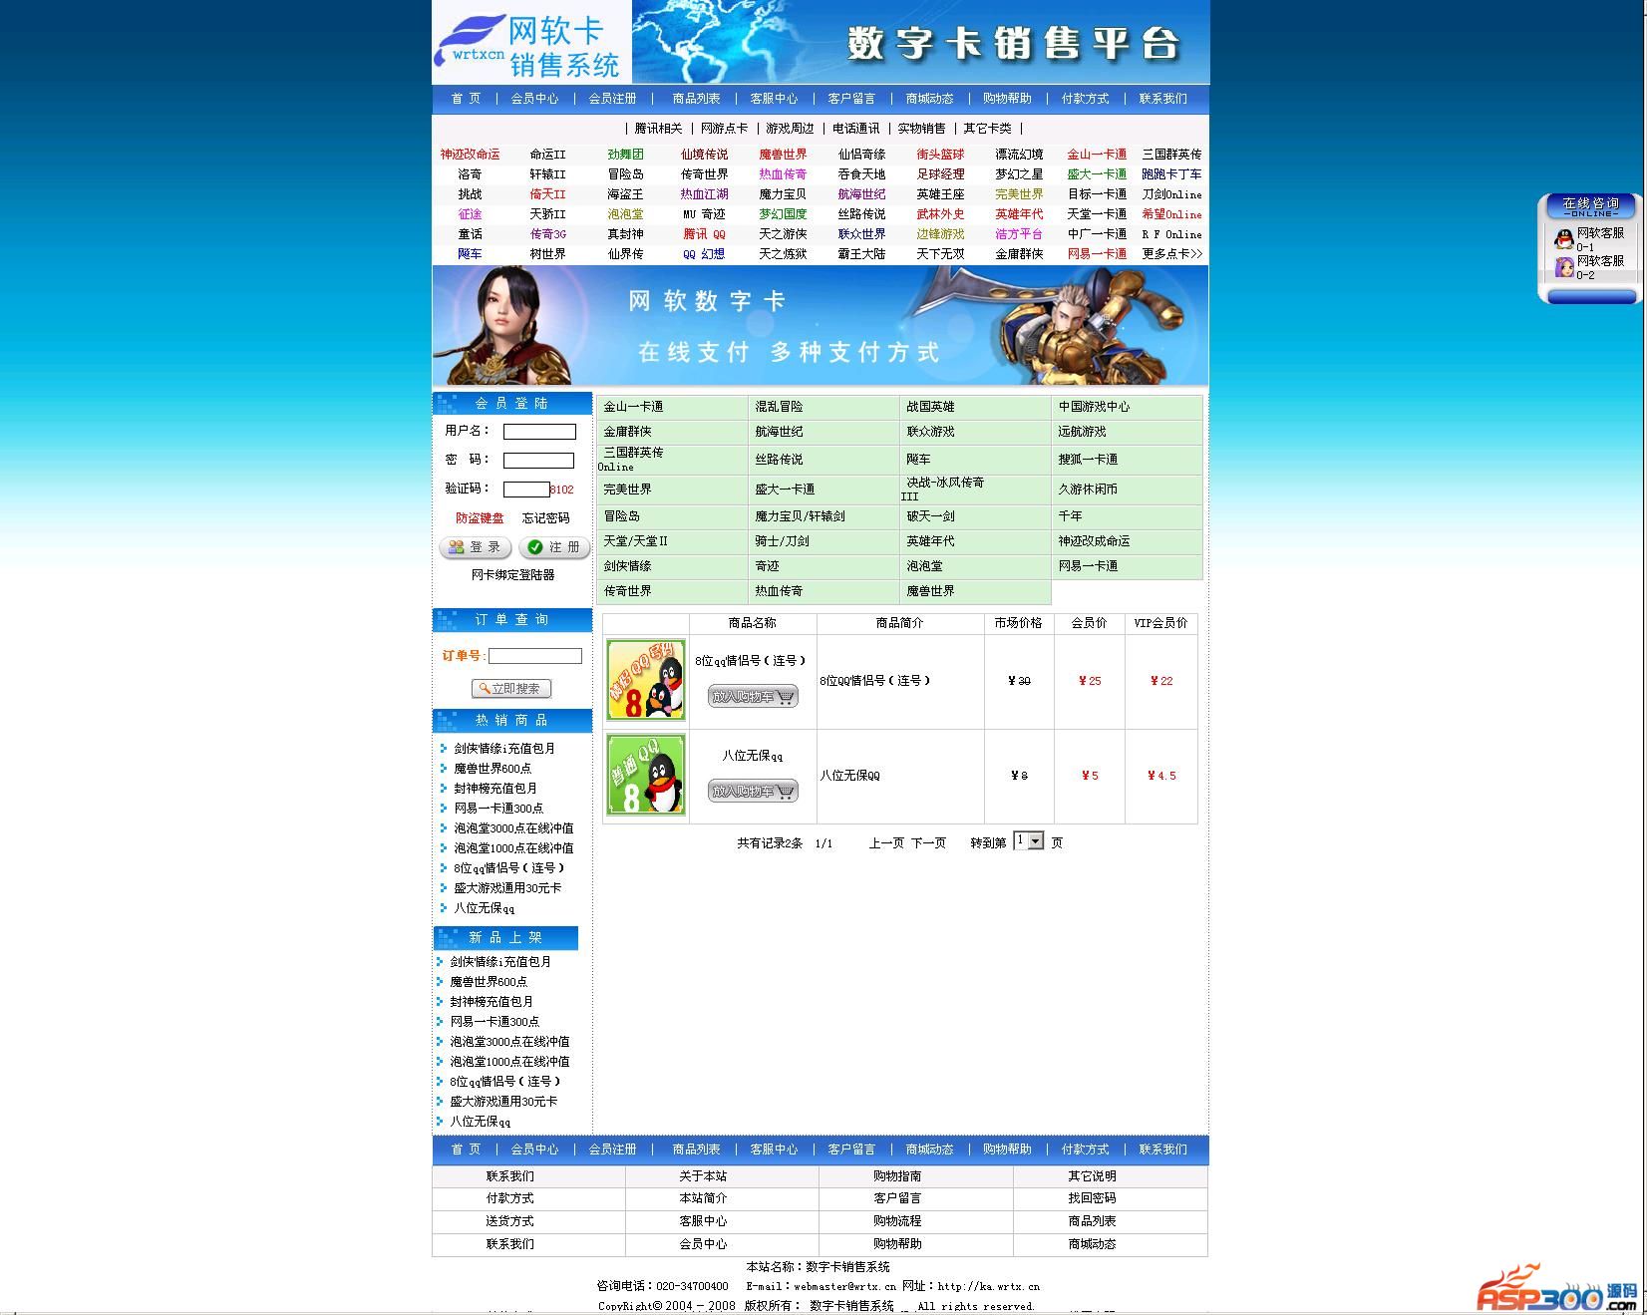Viewport: 1647px width, 1315px height.
Task: Open 客户留言 in the top navigation bar
Action: [x=851, y=99]
